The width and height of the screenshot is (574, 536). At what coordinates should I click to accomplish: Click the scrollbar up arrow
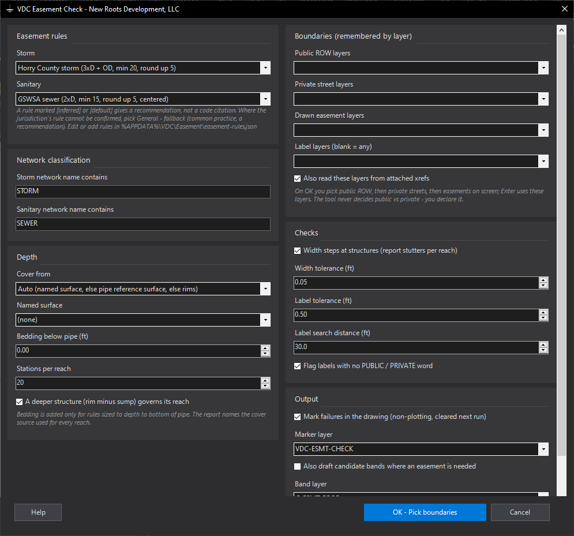tap(561, 31)
